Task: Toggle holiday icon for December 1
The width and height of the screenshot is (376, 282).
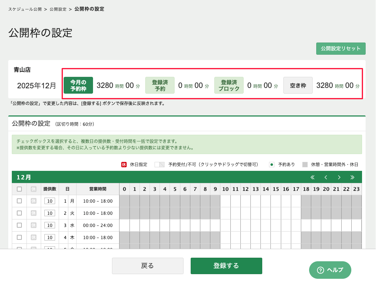Action: click(x=34, y=201)
